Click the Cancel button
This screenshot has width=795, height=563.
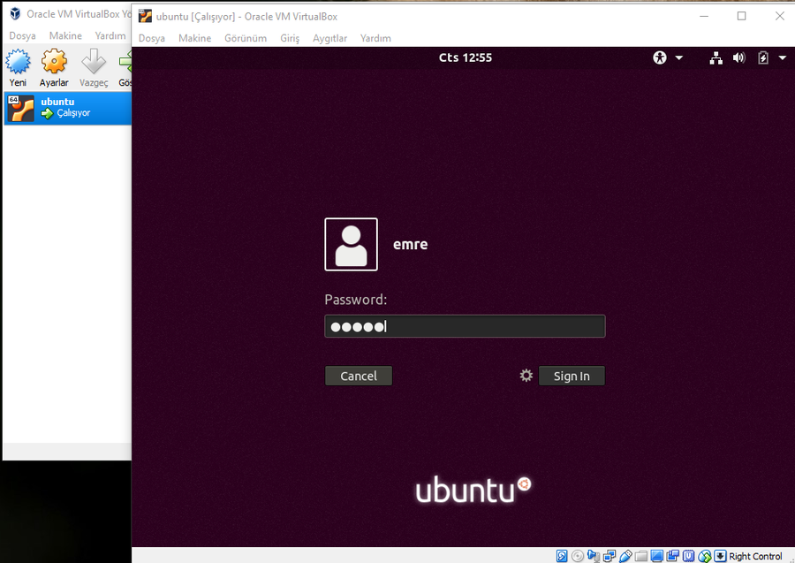tap(358, 376)
